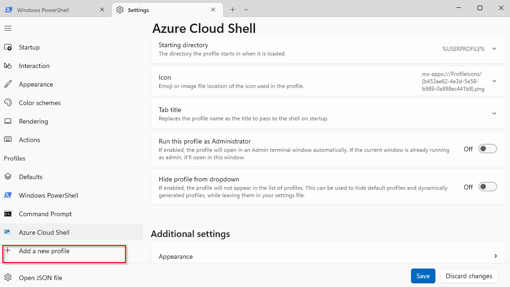Click the Actions keyboard icon
The image size is (510, 287).
click(8, 140)
